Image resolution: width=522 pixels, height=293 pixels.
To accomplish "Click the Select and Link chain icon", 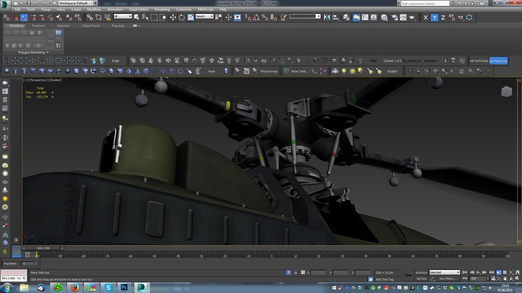I will 90,17.
